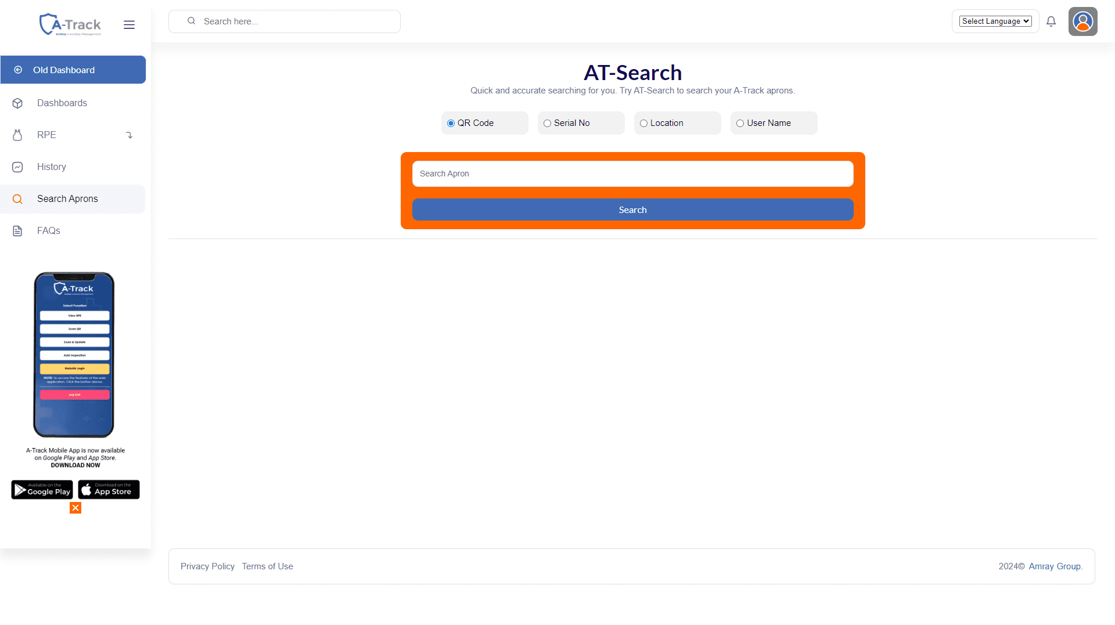Click the A-Track logo
Viewport: 1115px width, 625px height.
[70, 24]
